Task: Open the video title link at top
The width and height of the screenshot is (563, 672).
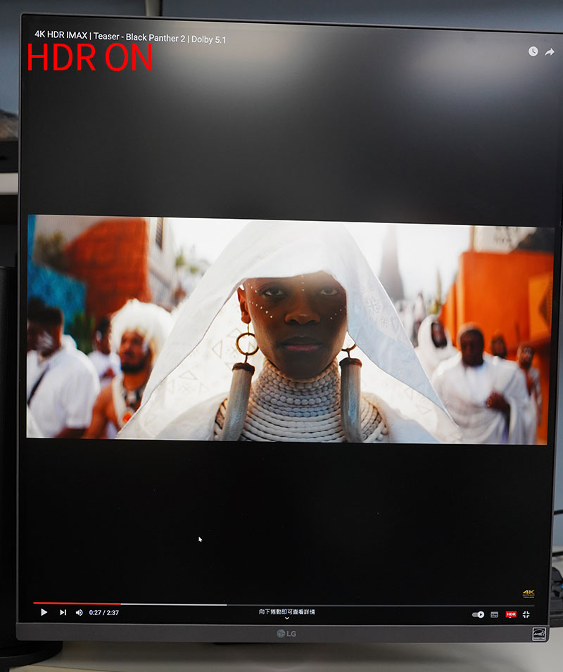Action: click(130, 37)
